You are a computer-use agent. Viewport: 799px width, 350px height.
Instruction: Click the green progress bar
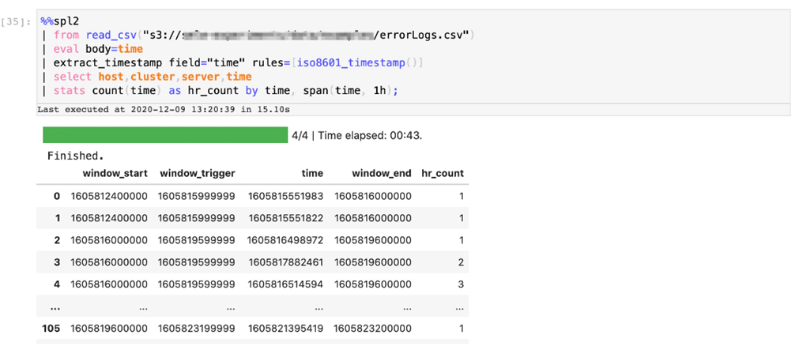(x=164, y=135)
